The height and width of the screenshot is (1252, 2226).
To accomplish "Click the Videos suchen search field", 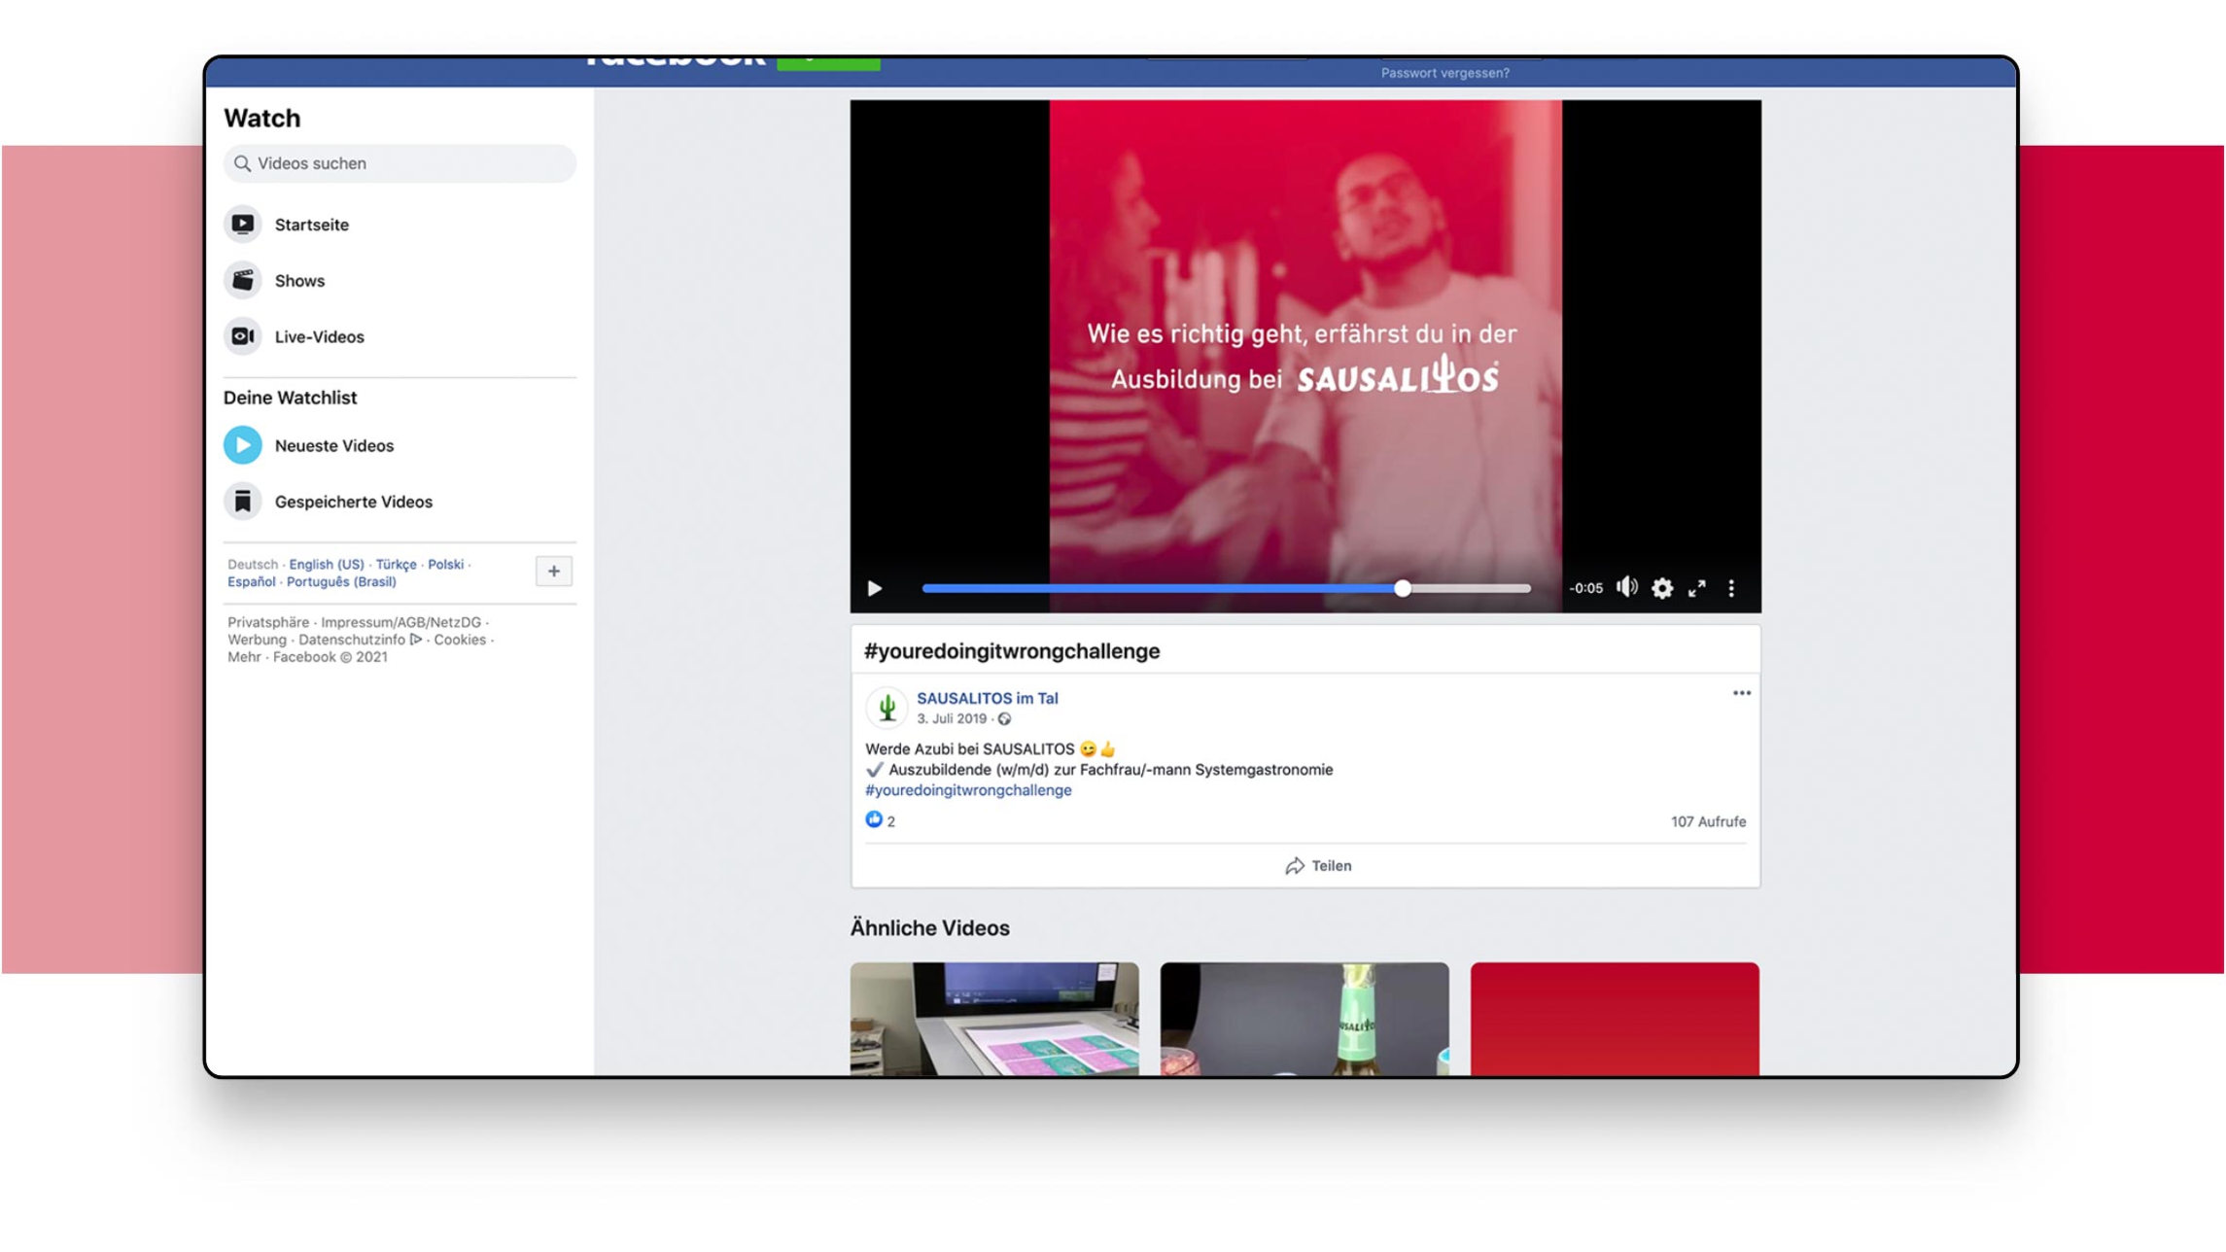I will click(x=400, y=163).
